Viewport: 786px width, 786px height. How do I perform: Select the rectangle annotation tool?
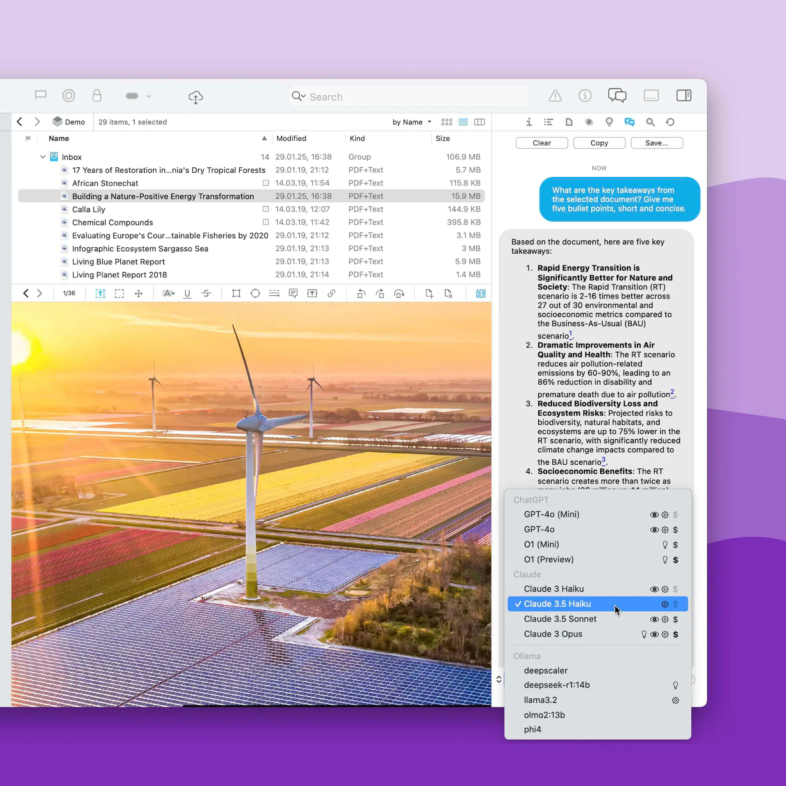236,294
